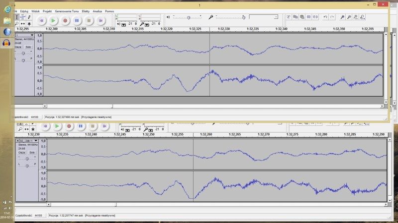398x223 pixels.
Task: Click the Undo icon in top window
Action: [x=325, y=17]
